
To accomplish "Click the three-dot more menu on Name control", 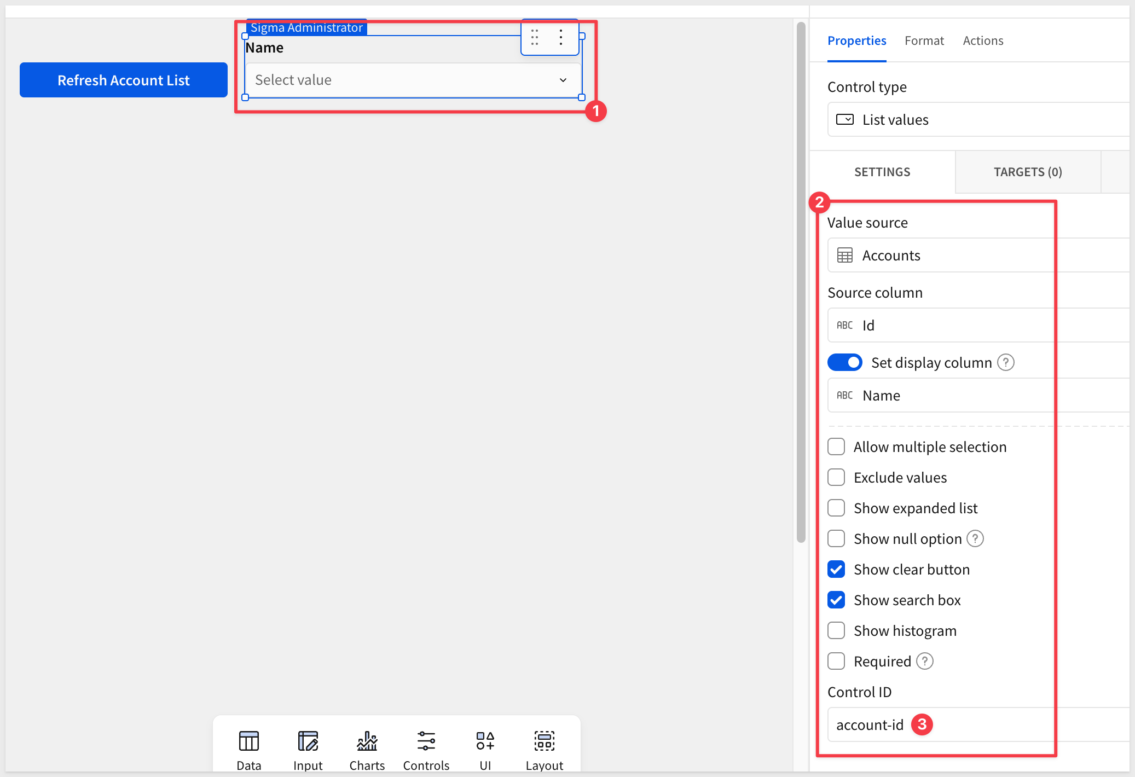I will (x=561, y=37).
